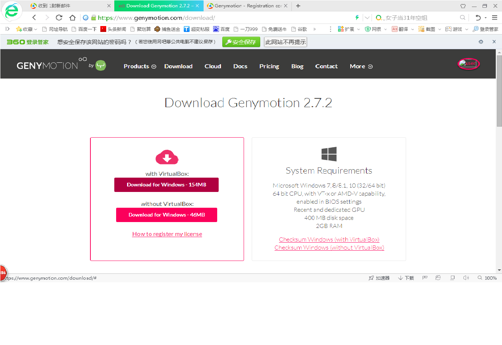Image resolution: width=502 pixels, height=345 pixels.
Task: Toggle sound via speaker icon in status bar
Action: [x=466, y=278]
